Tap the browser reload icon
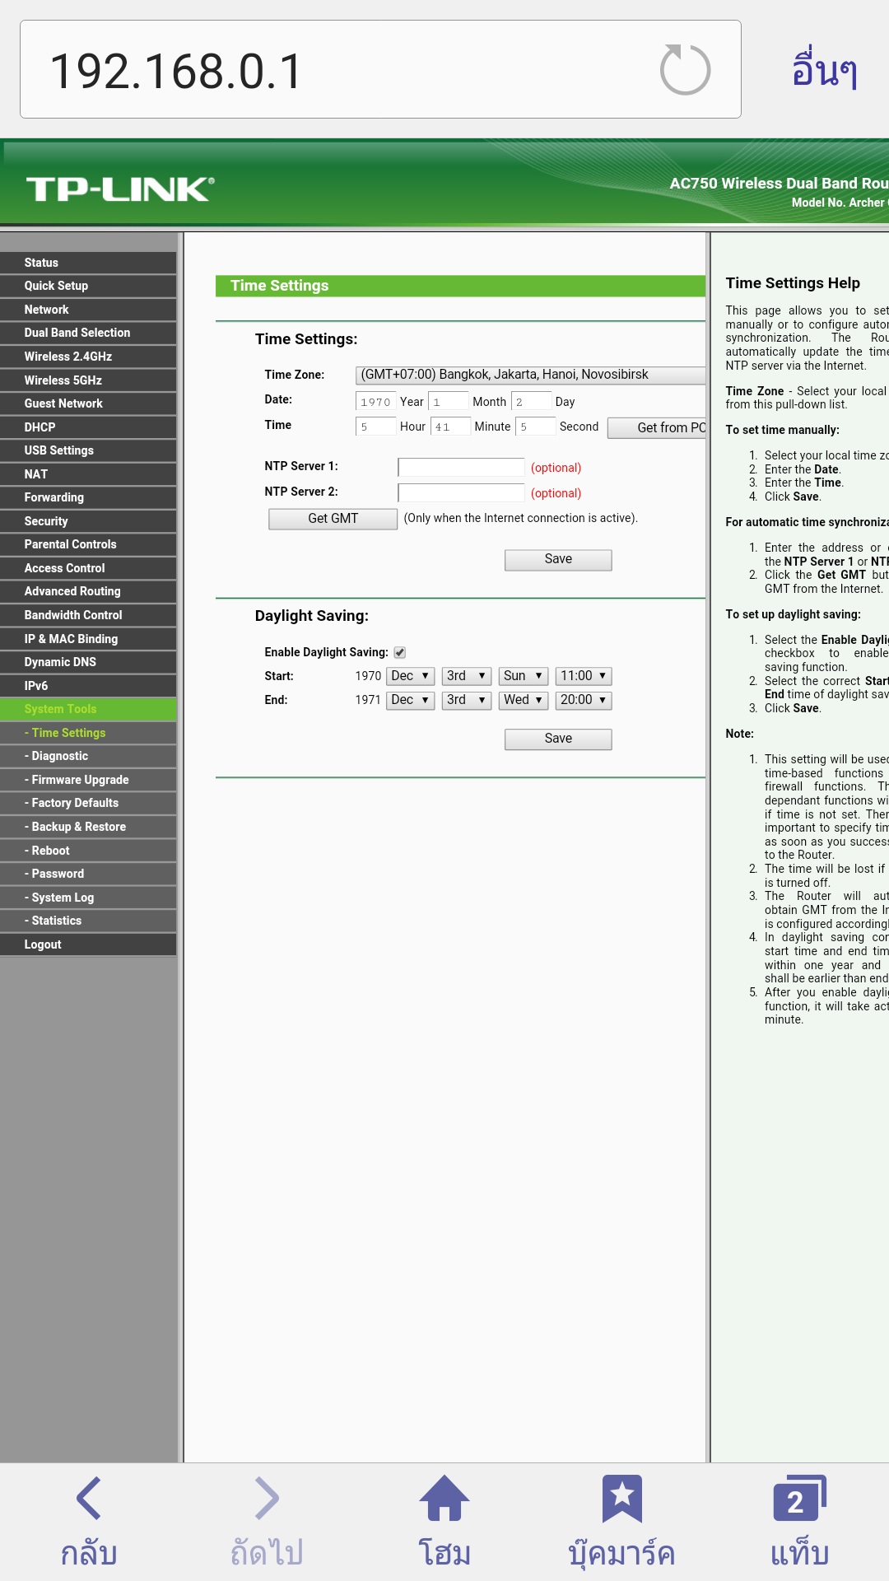The image size is (889, 1581). click(x=685, y=70)
